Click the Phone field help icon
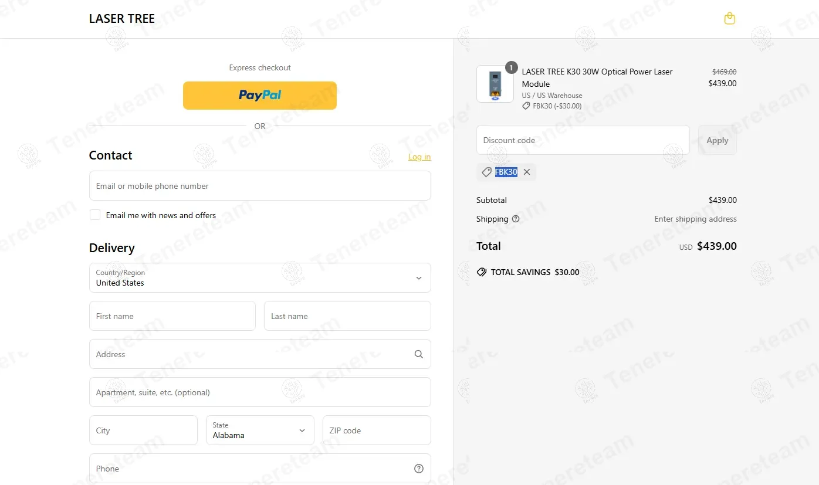Screen dimensions: 819x485 (419, 469)
